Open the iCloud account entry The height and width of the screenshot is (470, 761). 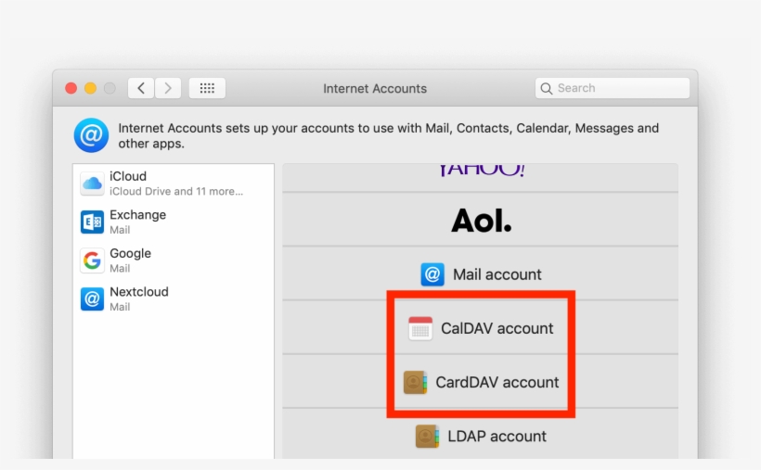click(x=174, y=184)
